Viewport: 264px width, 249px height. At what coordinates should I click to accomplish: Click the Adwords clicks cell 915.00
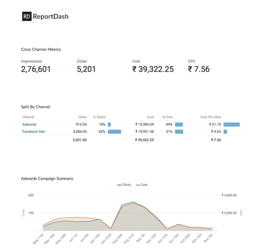click(81, 124)
